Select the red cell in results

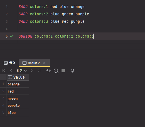point(18,91)
